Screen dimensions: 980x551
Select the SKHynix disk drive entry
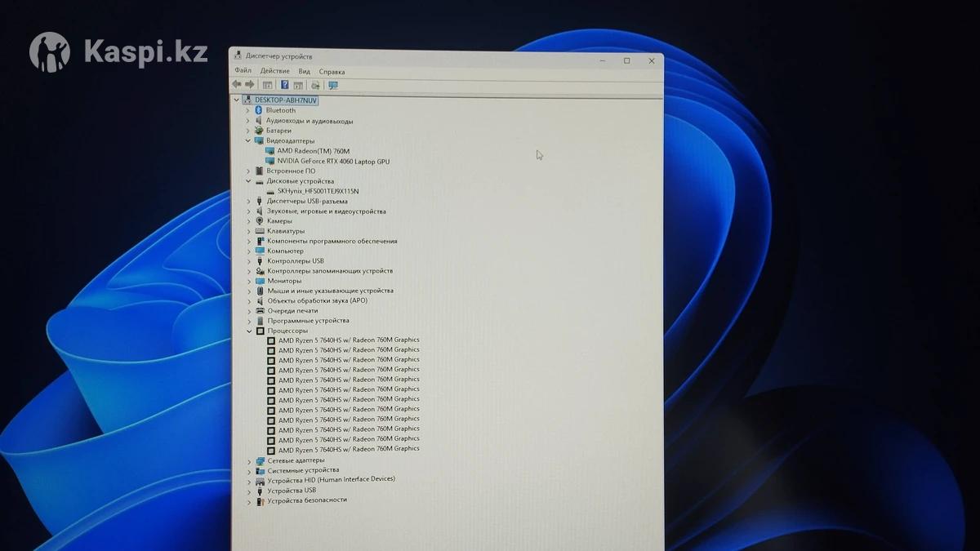pos(318,191)
